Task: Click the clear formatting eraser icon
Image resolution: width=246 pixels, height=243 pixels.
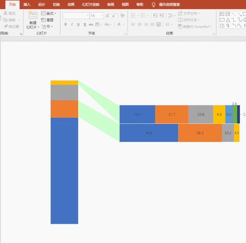Action: tap(122, 16)
